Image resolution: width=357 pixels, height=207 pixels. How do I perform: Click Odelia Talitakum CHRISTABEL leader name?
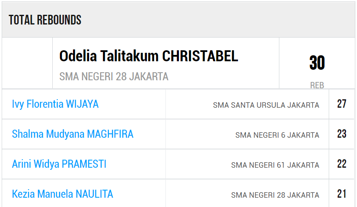pos(149,56)
